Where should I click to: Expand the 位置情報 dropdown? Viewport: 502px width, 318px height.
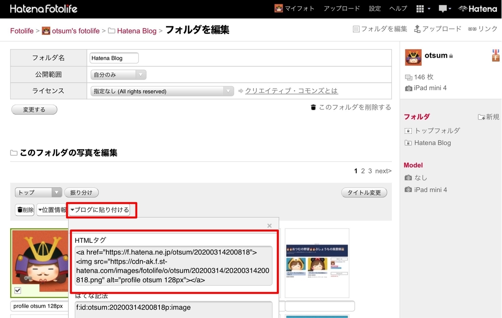click(x=51, y=210)
